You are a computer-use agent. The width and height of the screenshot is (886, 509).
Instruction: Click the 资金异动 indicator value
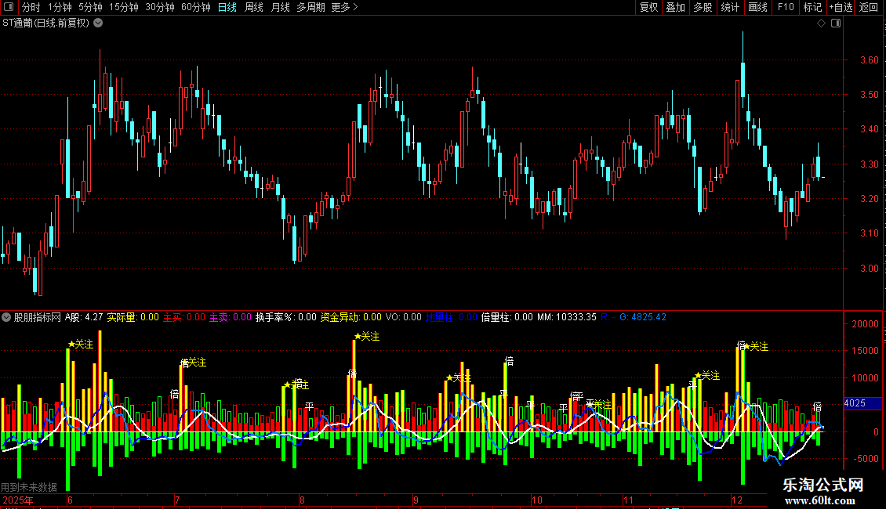click(x=351, y=317)
